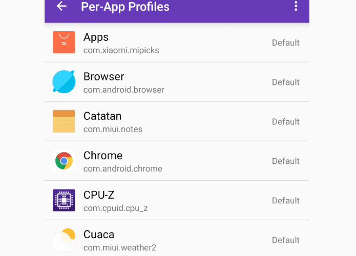
Task: Tap the Catatan notes icon
Action: [x=64, y=121]
